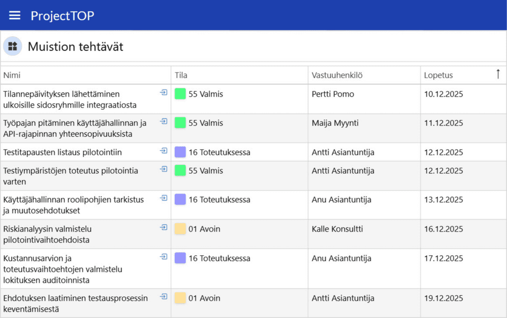This screenshot has height=318, width=507.
Task: Open the Työpajan pitäminen task link icon
Action: (163, 121)
